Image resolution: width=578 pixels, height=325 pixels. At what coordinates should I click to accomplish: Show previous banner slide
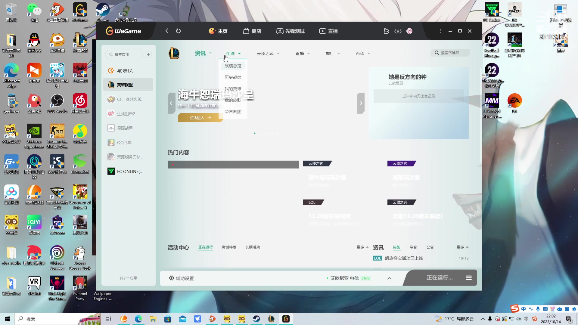point(171,103)
